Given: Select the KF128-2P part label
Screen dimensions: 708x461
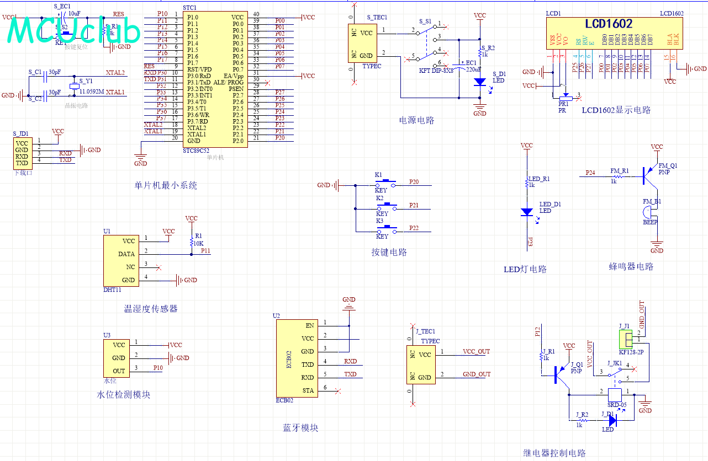Looking at the screenshot, I should pyautogui.click(x=630, y=351).
